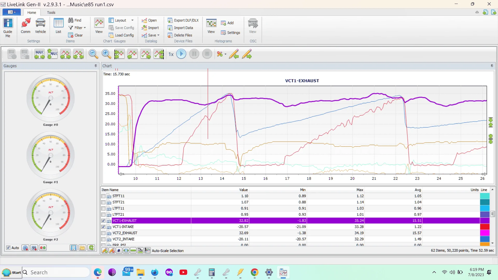Click the Export DLF/DLX button
The height and width of the screenshot is (280, 498).
[x=183, y=20]
